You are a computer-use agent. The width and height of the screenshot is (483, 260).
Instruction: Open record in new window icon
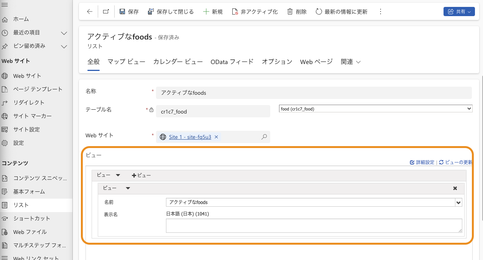(106, 12)
